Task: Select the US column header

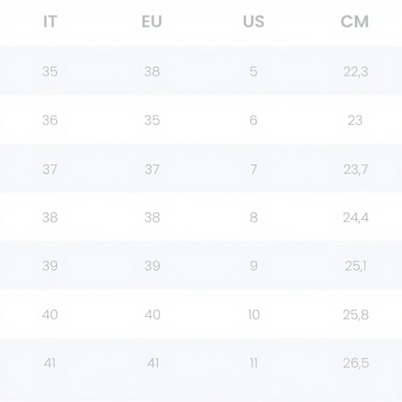Action: [253, 21]
